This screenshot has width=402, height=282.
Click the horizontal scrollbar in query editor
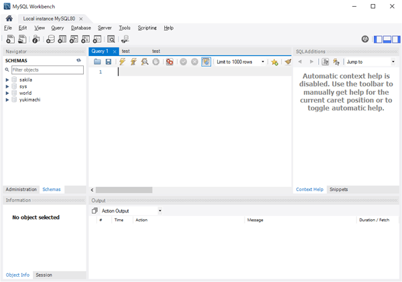[x=191, y=190]
